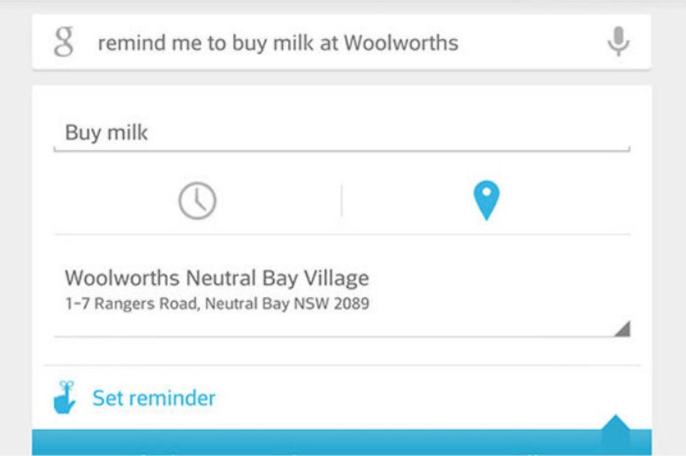Click the finger-with-ribbon reminder icon
The image size is (686, 456).
click(67, 397)
